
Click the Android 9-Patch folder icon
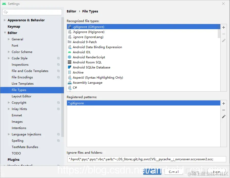[70, 42]
